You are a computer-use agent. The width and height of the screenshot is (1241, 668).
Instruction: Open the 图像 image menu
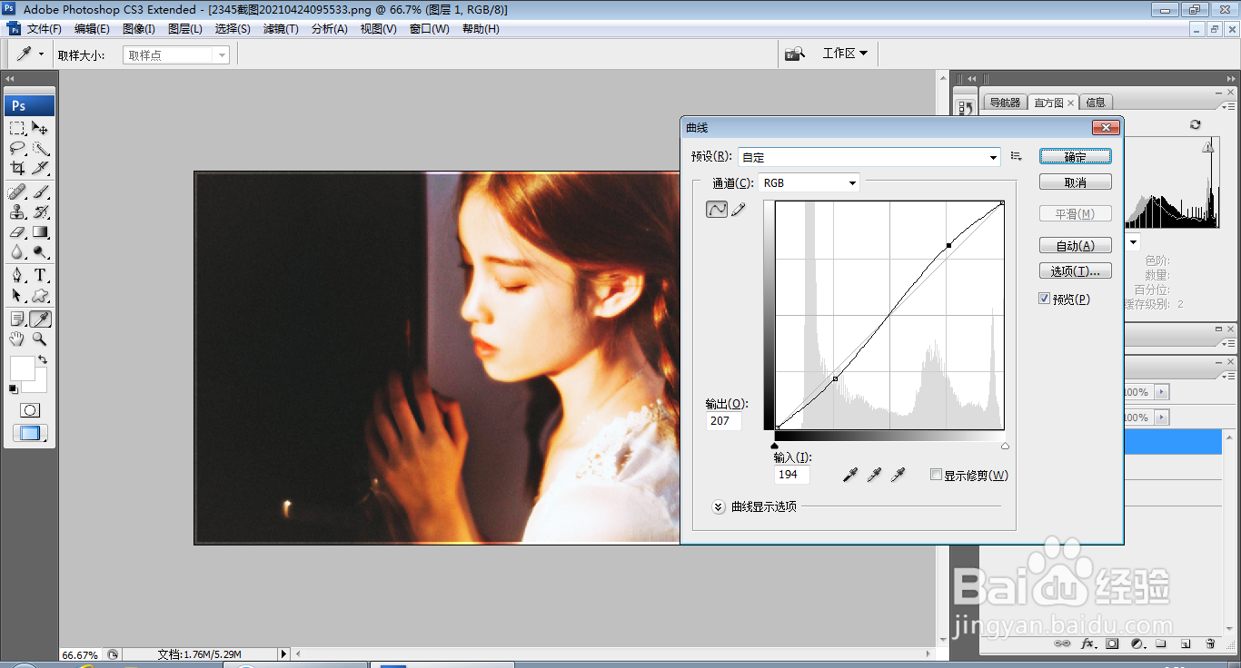[x=138, y=29]
